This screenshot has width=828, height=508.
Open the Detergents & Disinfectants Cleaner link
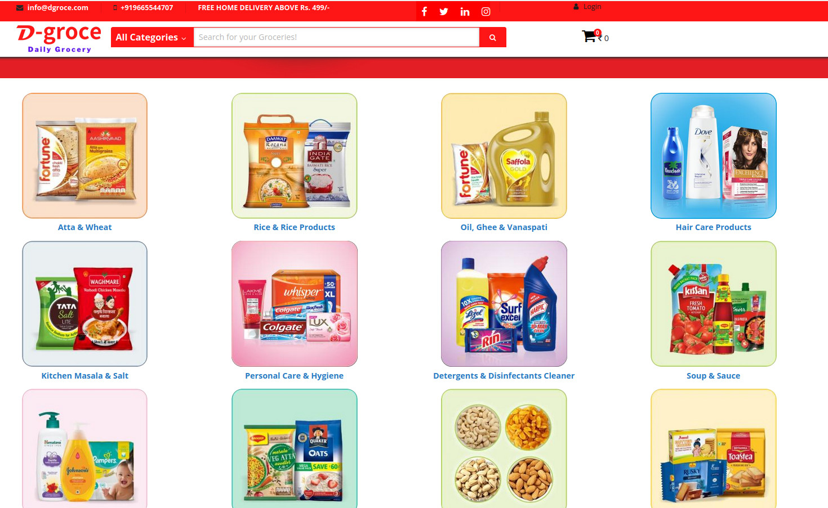(504, 376)
